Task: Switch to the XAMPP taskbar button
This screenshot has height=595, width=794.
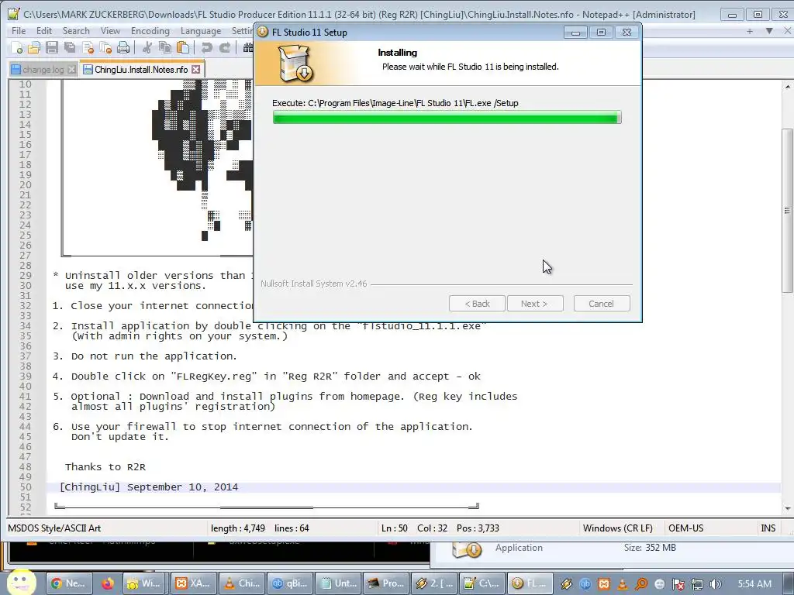Action: coord(194,583)
